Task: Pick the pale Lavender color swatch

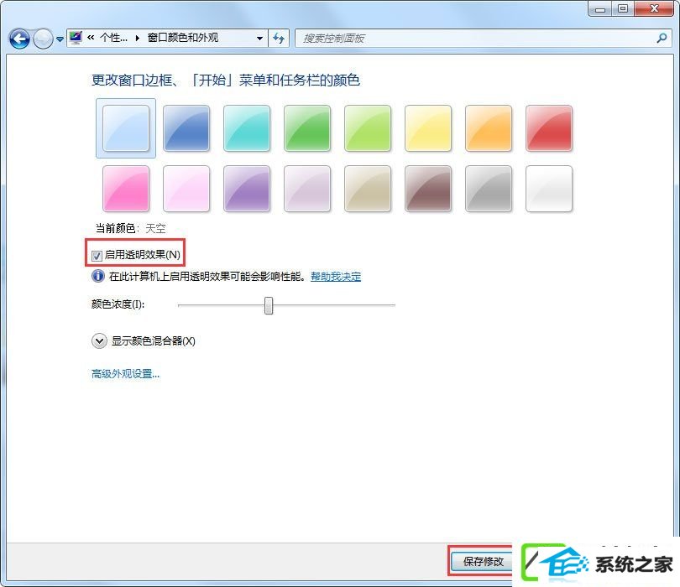Action: (x=307, y=189)
